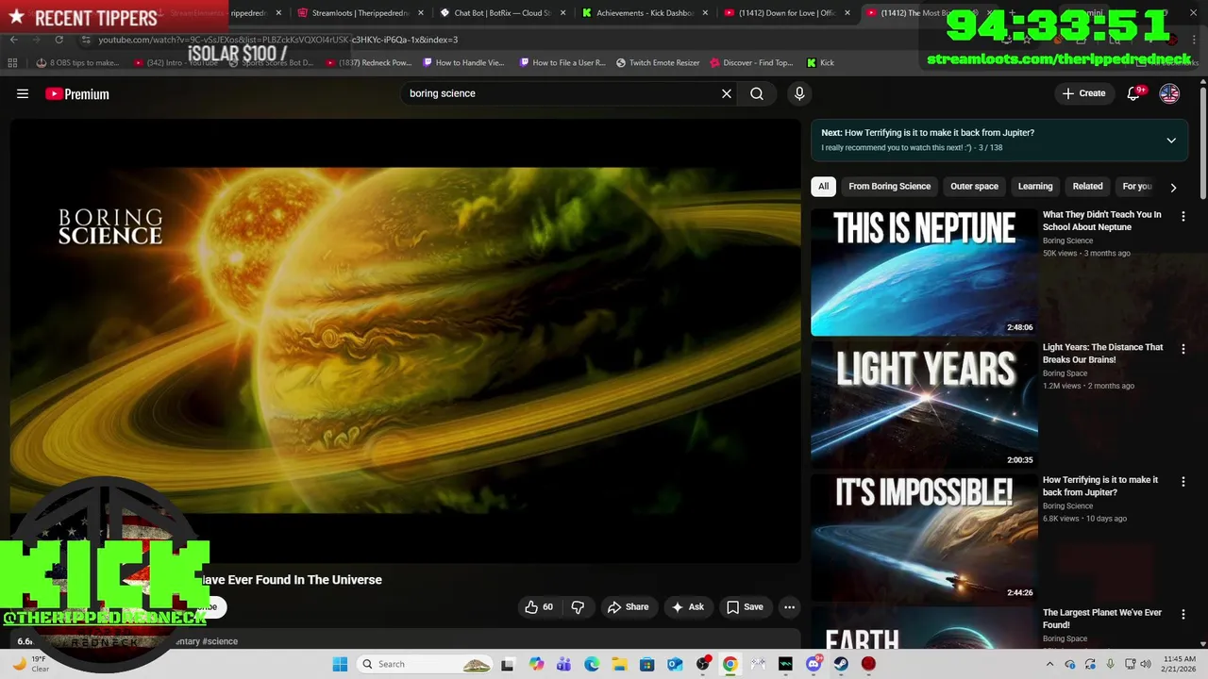
Task: Open options for the Jupiter video
Action: pos(1183,482)
